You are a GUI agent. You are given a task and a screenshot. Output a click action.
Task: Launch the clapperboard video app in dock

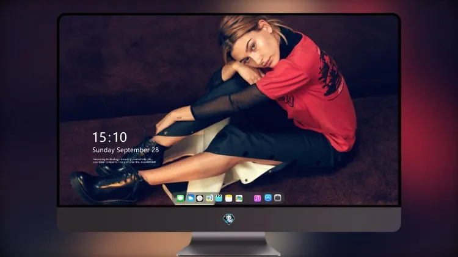219,198
